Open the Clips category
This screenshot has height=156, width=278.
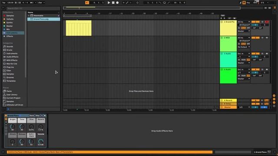pos(9,71)
